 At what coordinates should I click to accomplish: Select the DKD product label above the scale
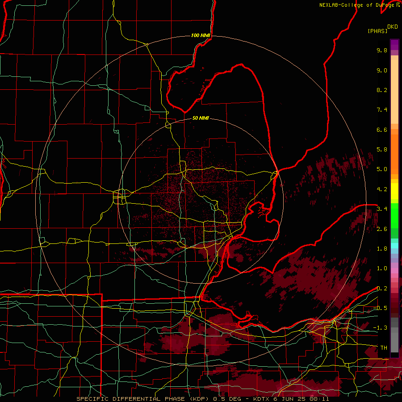(x=393, y=27)
